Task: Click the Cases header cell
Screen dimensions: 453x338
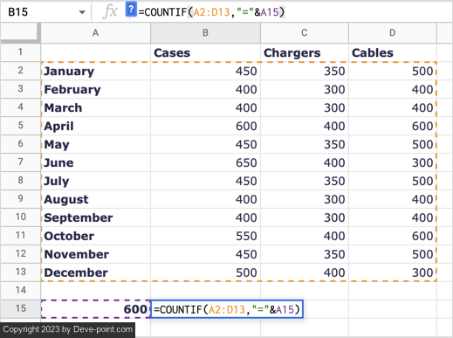Action: [205, 52]
